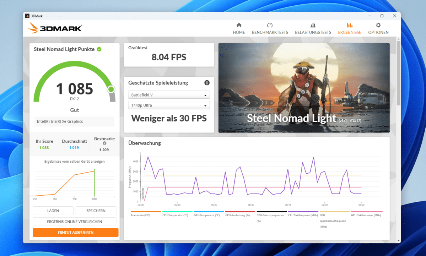
Task: Open the Home tab house icon
Action: 239,25
